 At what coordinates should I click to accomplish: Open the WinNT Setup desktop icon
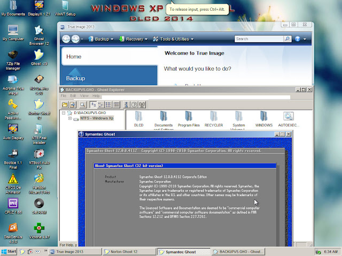[65, 9]
